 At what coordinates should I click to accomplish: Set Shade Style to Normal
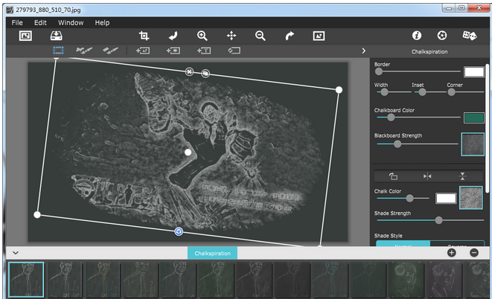pos(403,245)
